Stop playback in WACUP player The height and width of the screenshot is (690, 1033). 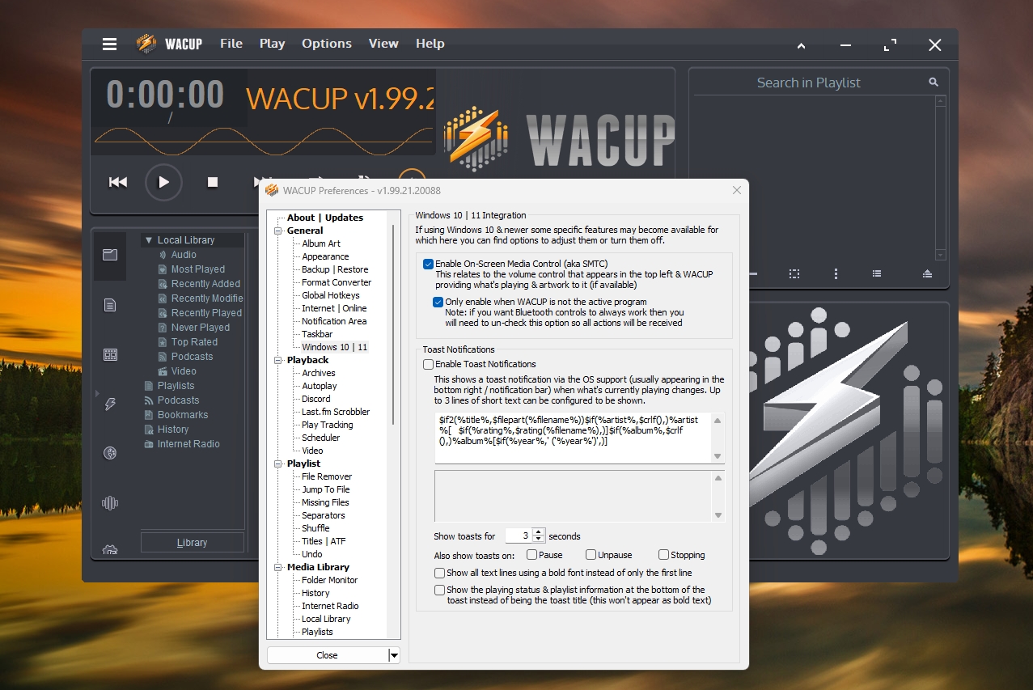[x=213, y=182]
